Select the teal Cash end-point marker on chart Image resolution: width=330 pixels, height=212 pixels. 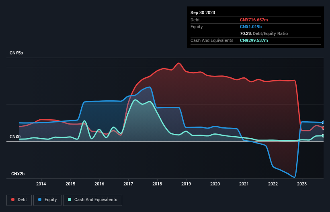tap(323, 136)
